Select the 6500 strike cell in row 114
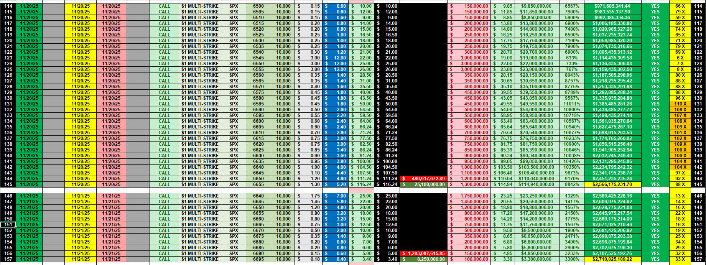706x265 pixels. click(258, 6)
